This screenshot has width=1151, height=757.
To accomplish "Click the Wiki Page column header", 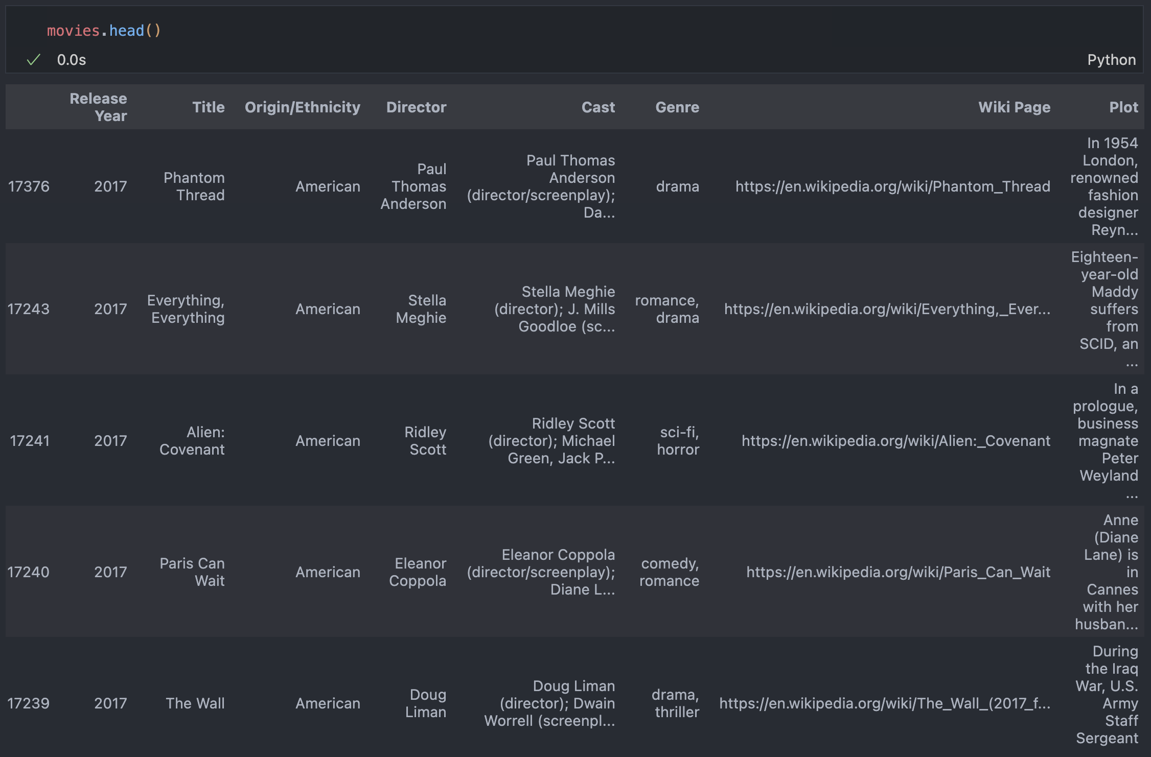I will tap(1014, 107).
